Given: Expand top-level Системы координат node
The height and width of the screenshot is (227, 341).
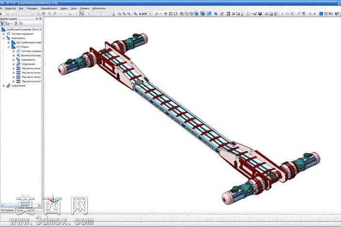Looking at the screenshot, I should click(3, 34).
